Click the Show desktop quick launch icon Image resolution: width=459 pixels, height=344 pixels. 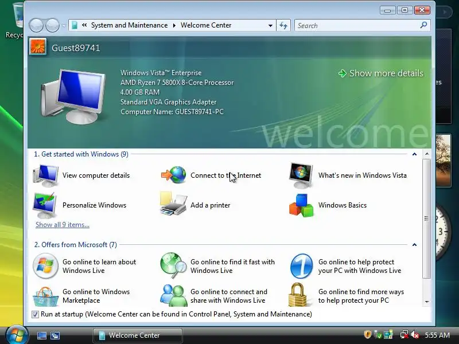click(42, 335)
